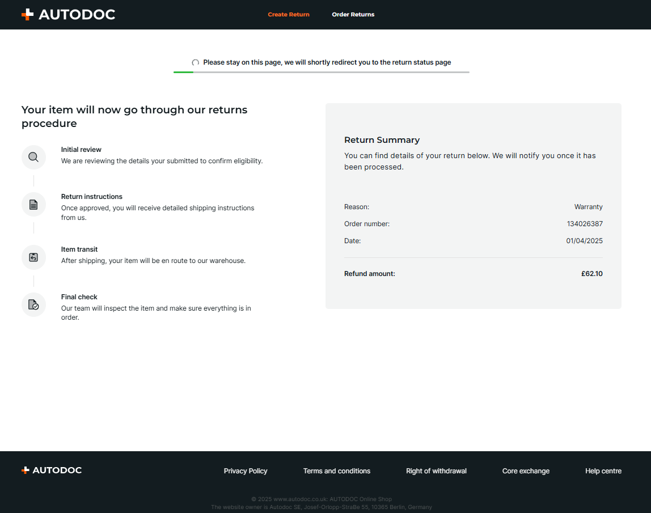Viewport: 651px width, 513px height.
Task: Open the Terms and conditions link
Action: coord(337,471)
